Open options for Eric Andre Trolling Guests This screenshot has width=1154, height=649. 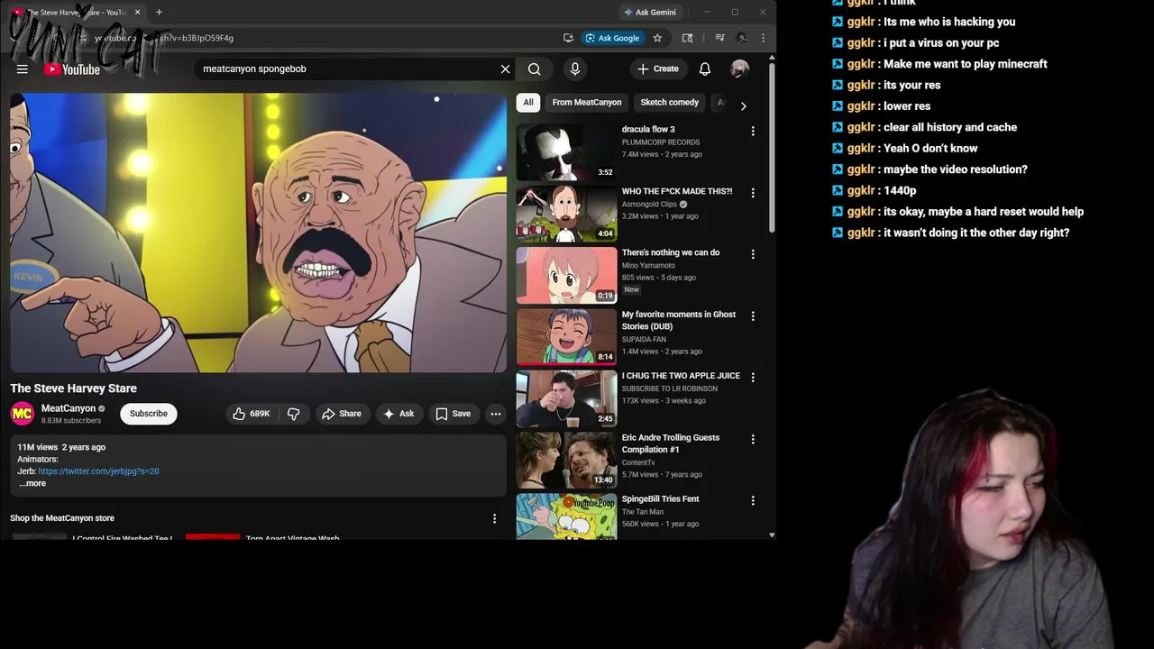point(753,439)
